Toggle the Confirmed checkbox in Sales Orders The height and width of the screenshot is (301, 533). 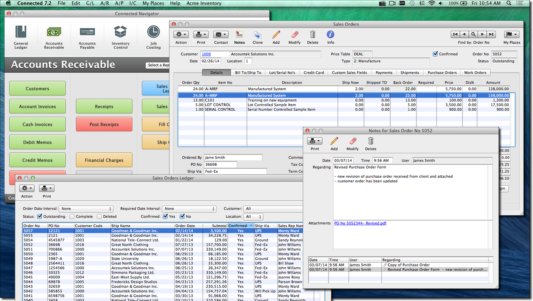pos(436,54)
